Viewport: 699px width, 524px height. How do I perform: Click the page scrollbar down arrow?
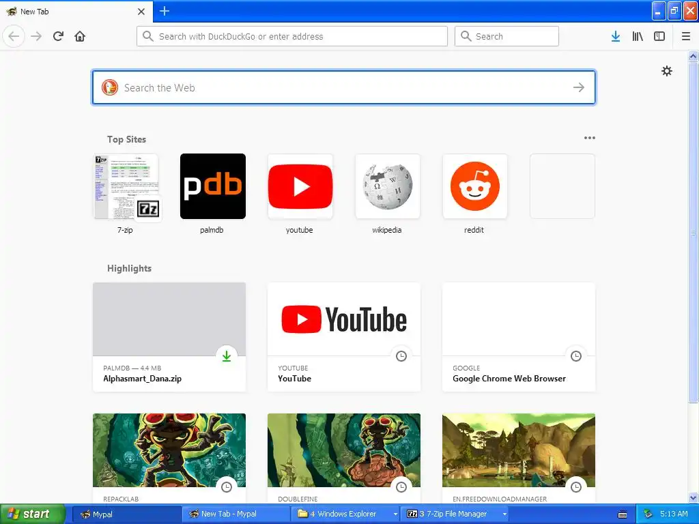point(694,497)
